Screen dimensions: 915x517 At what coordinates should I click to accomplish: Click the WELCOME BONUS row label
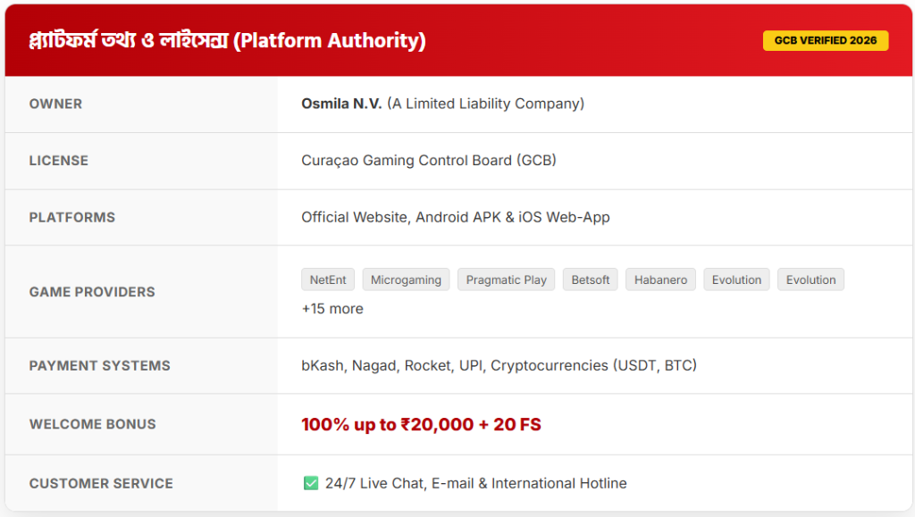[x=92, y=424]
